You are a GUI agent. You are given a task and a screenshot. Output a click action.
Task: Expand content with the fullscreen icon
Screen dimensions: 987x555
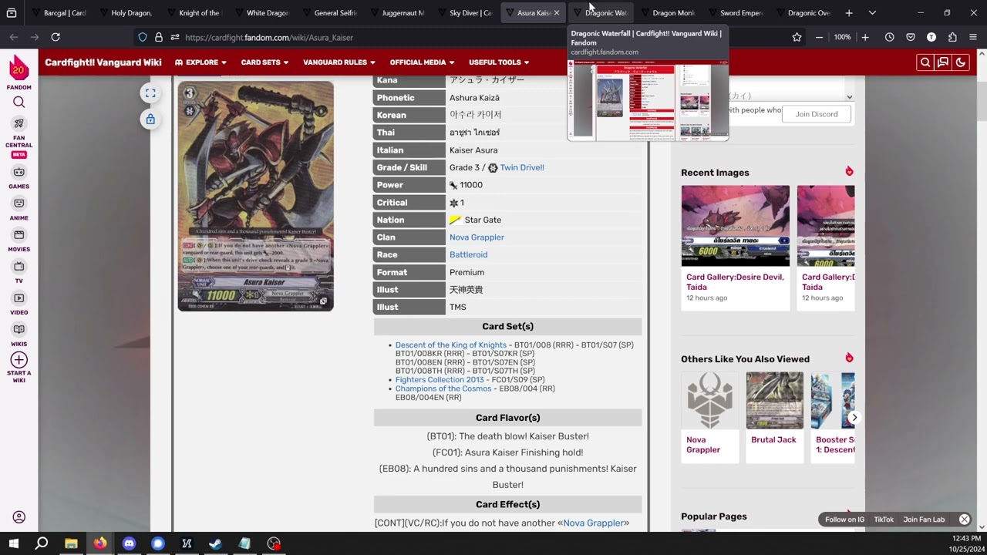point(150,93)
